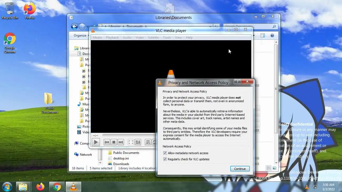
Task: Open Explorer help icon
Action: pyautogui.click(x=272, y=35)
